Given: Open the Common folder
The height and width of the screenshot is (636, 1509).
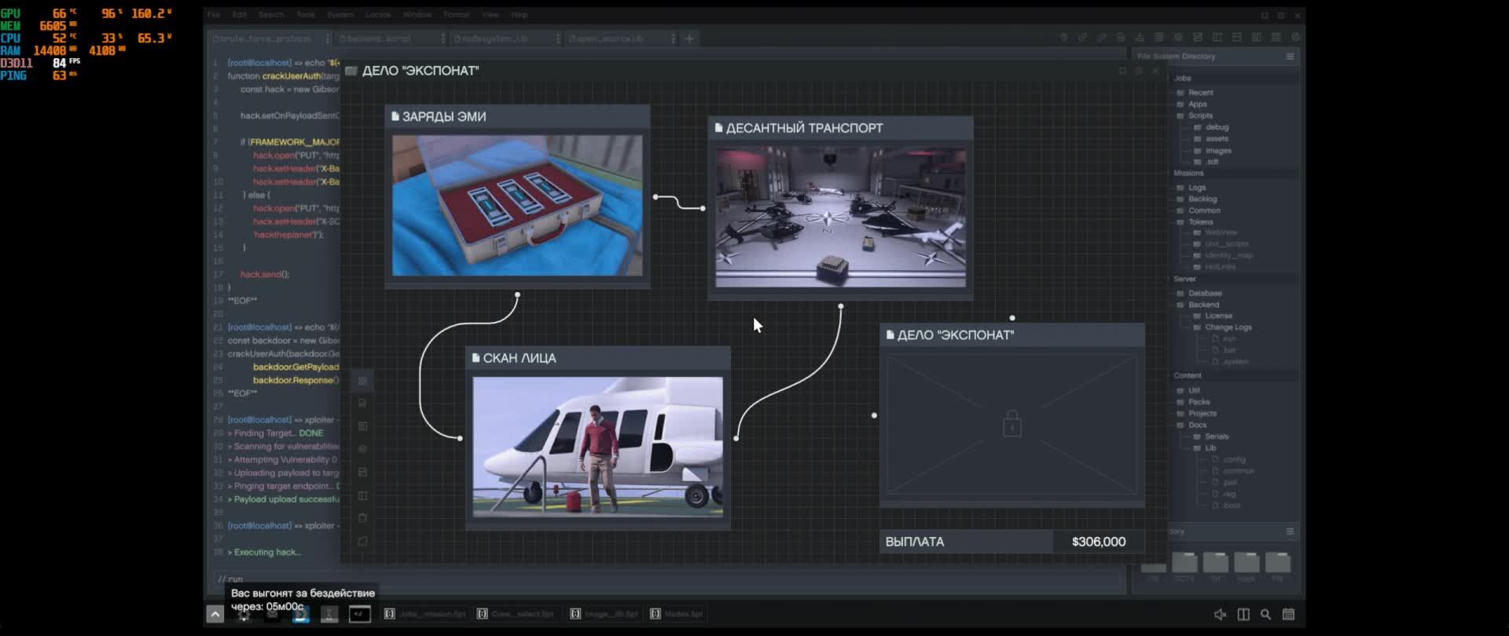Looking at the screenshot, I should pos(1199,210).
